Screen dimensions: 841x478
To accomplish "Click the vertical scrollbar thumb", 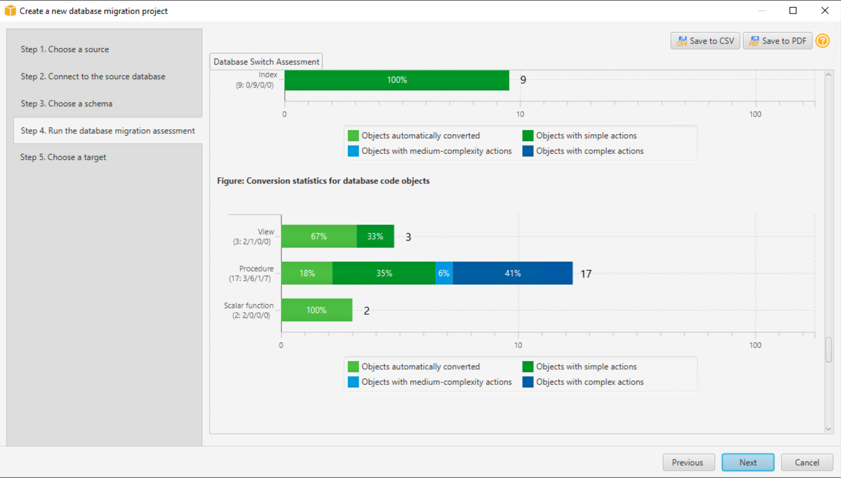I will (x=829, y=350).
